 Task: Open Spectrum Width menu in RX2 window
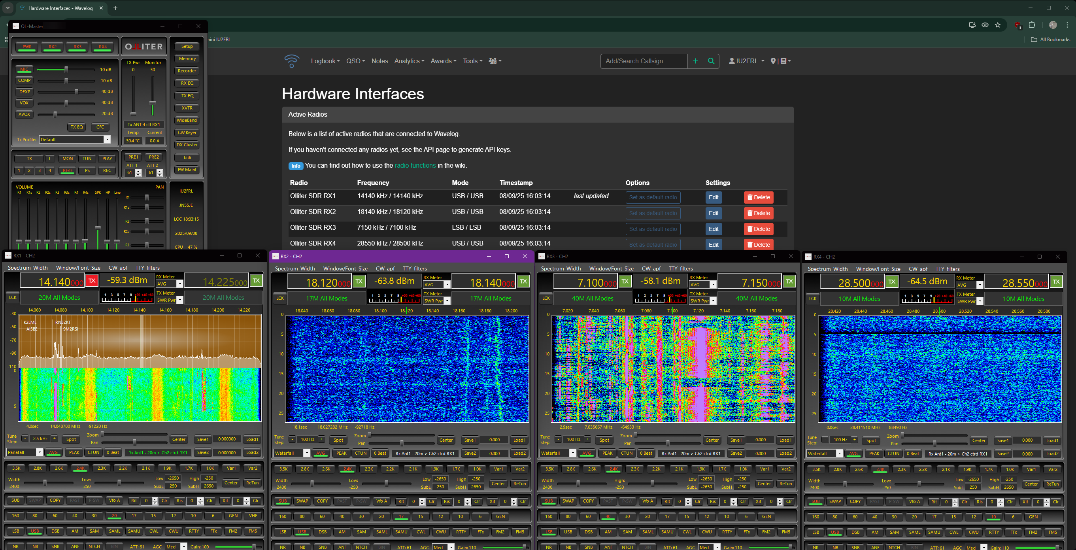click(x=294, y=268)
